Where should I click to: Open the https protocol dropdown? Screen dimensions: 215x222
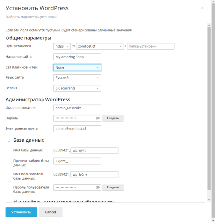tap(62, 46)
